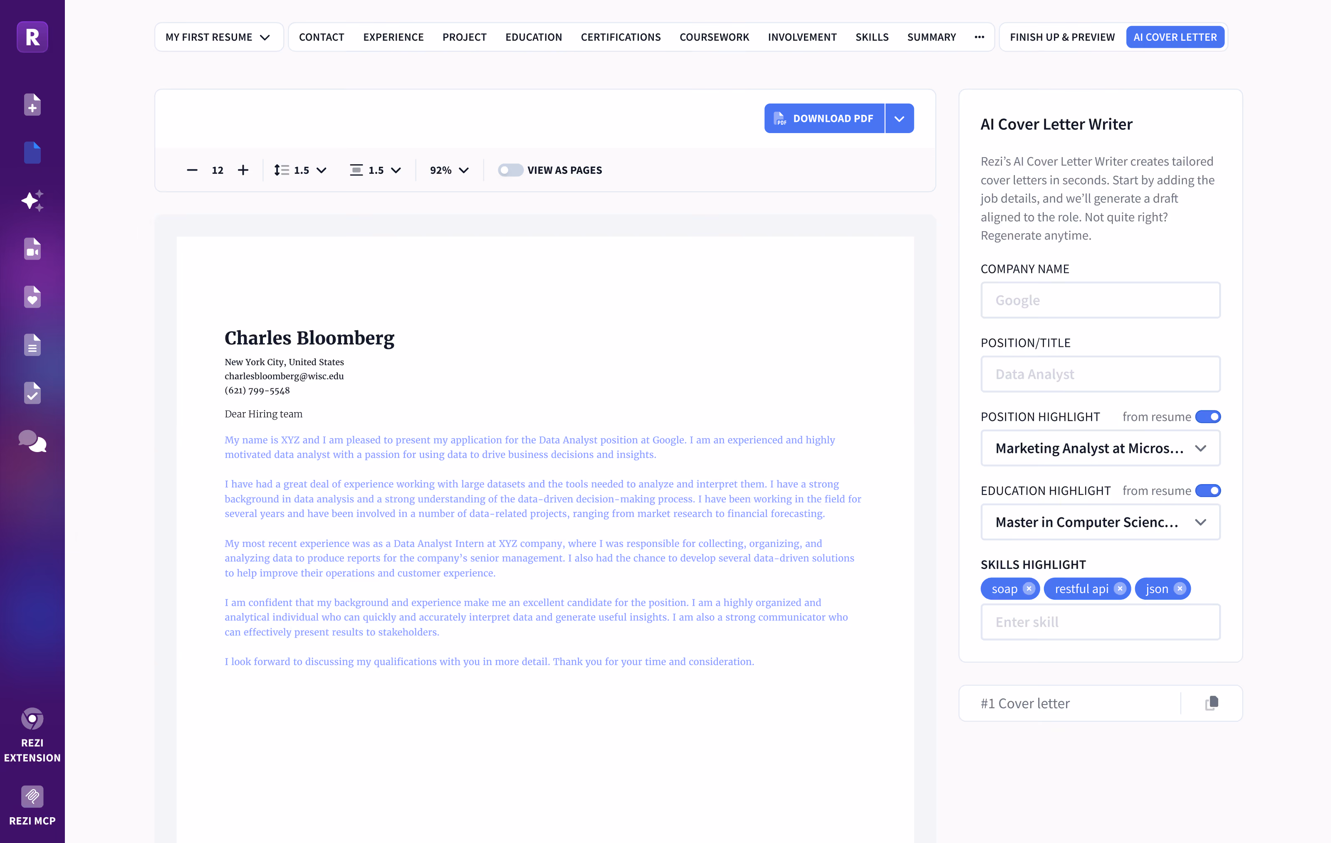Select the blue document sidebar icon

coord(32,153)
